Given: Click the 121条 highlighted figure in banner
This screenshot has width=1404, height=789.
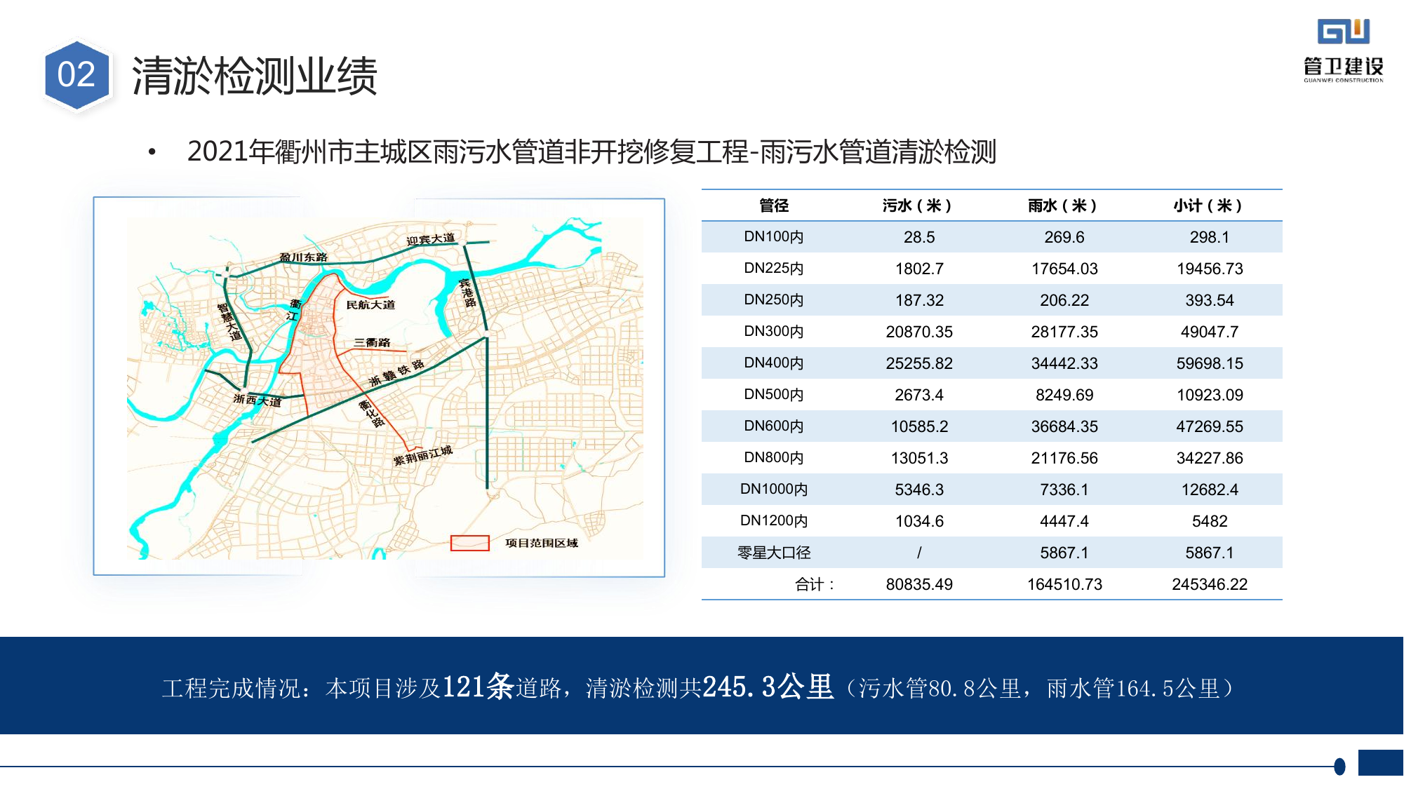Looking at the screenshot, I should point(479,687).
